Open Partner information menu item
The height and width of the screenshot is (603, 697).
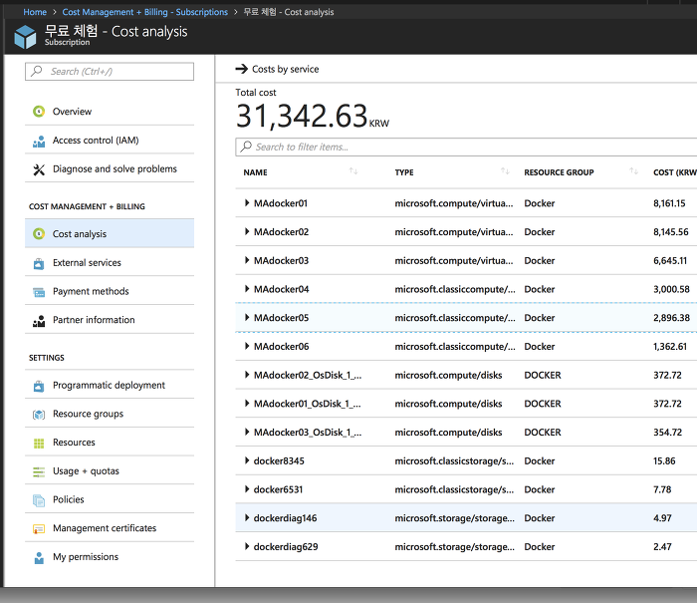[110, 320]
